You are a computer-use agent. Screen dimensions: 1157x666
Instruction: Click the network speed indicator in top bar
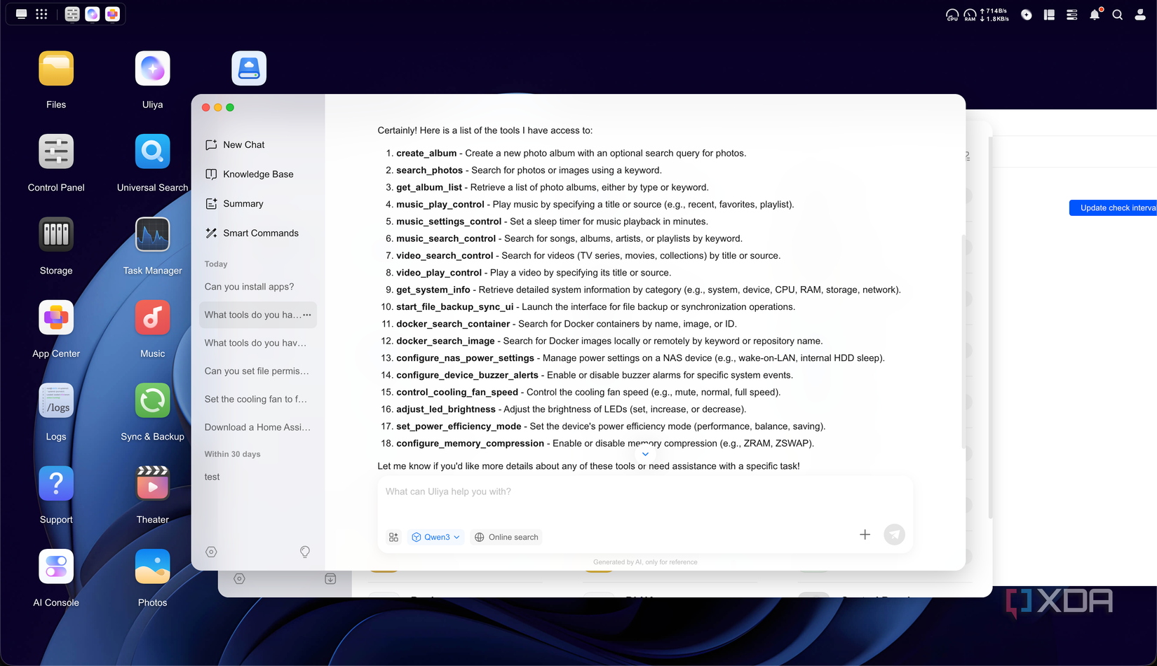[994, 15]
